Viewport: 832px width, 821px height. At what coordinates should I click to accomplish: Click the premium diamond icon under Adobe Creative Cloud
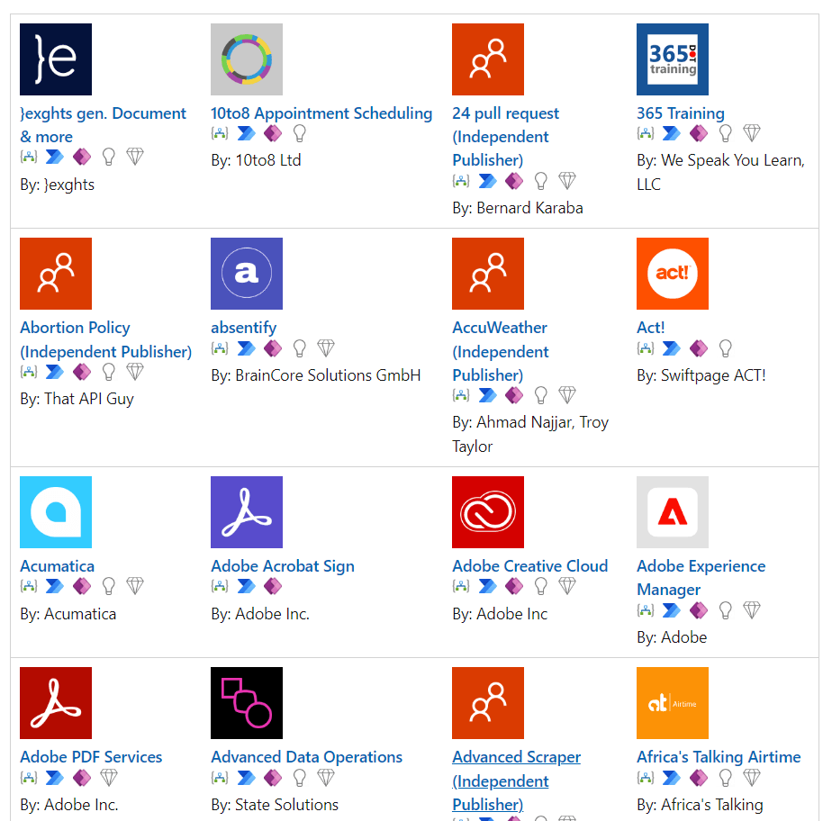click(x=567, y=586)
